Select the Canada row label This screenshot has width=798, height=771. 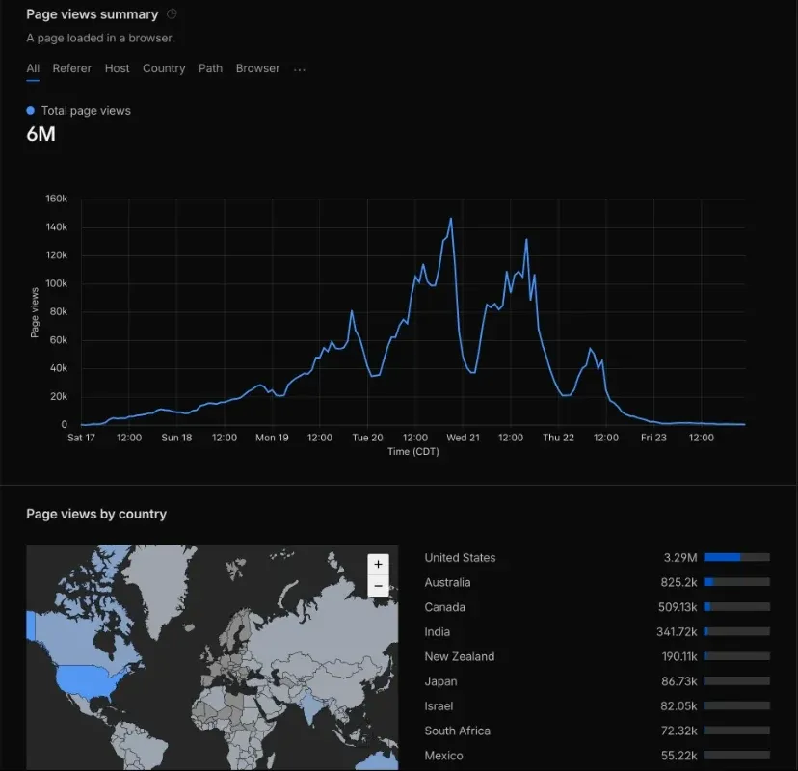click(445, 607)
